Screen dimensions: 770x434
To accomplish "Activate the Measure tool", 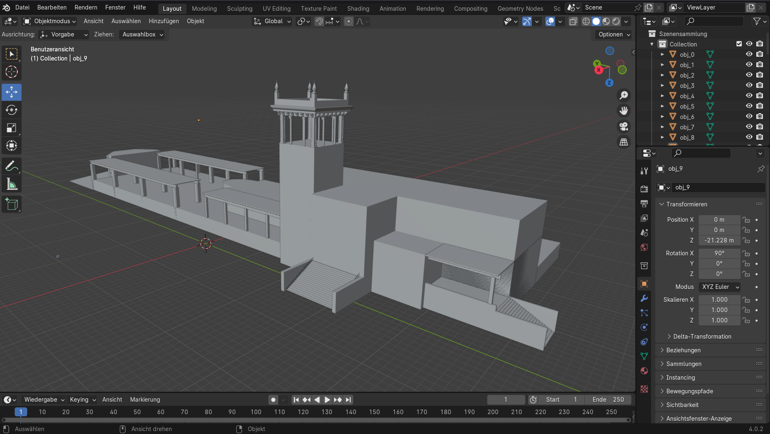I will 12,184.
